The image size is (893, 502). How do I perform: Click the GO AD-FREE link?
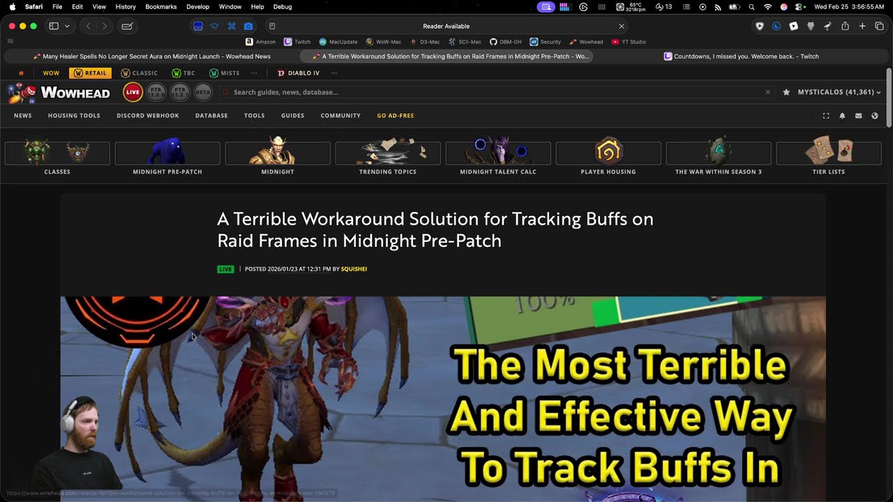396,116
